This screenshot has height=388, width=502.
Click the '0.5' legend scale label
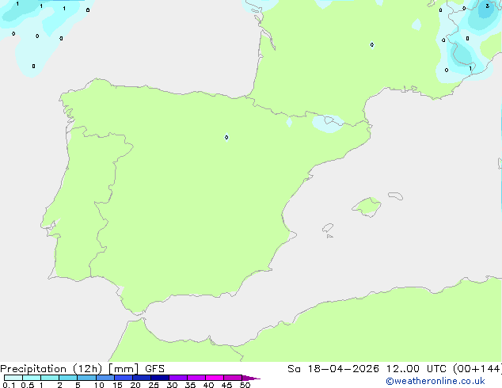point(28,385)
